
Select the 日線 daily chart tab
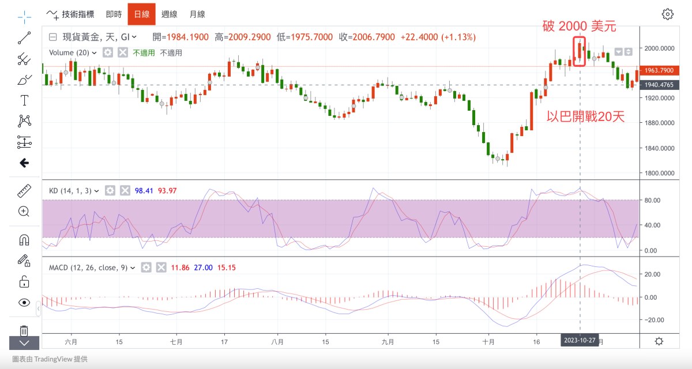[141, 14]
